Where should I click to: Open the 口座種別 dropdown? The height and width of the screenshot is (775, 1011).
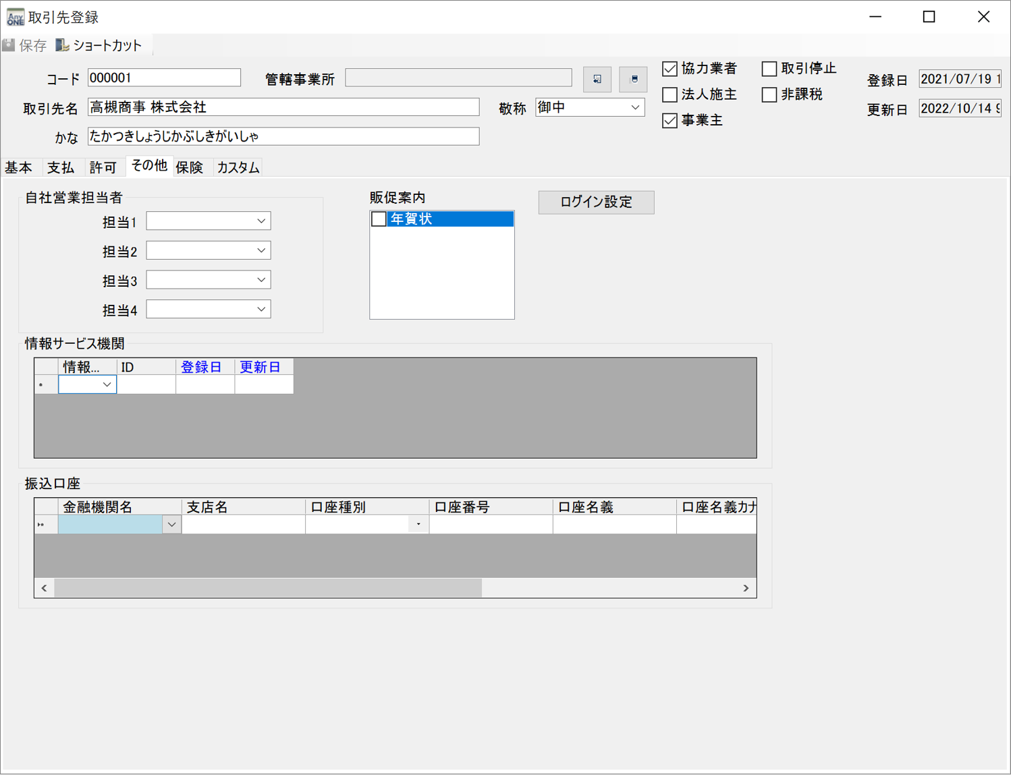point(418,524)
